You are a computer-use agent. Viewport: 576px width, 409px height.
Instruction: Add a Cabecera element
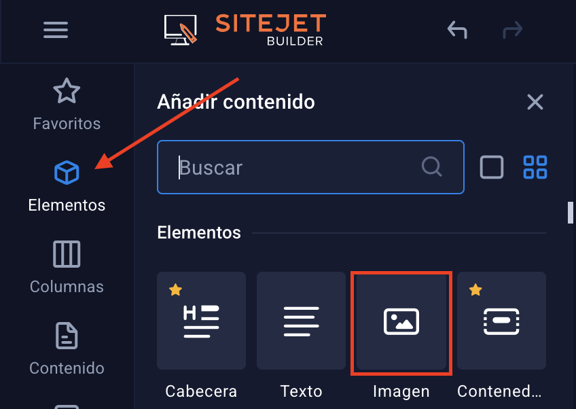[201, 321]
